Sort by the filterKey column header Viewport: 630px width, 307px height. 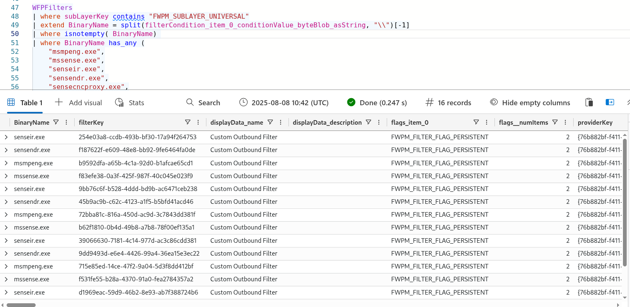pos(91,122)
